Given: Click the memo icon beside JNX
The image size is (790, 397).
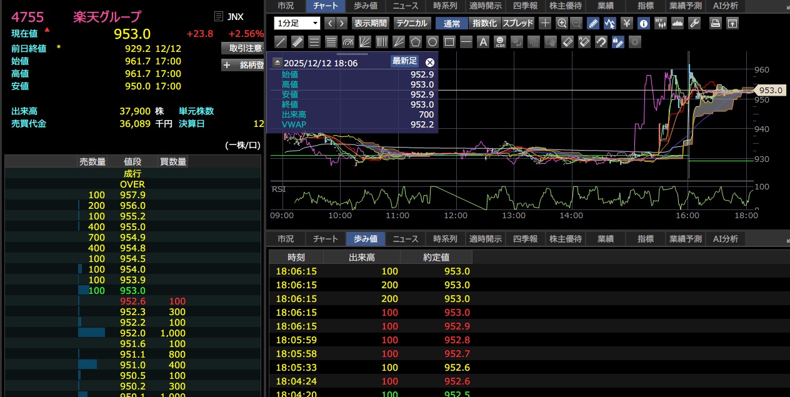Looking at the screenshot, I should [218, 16].
